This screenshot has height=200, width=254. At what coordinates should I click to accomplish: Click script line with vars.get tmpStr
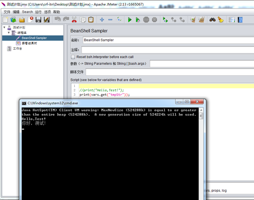[x=105, y=94]
